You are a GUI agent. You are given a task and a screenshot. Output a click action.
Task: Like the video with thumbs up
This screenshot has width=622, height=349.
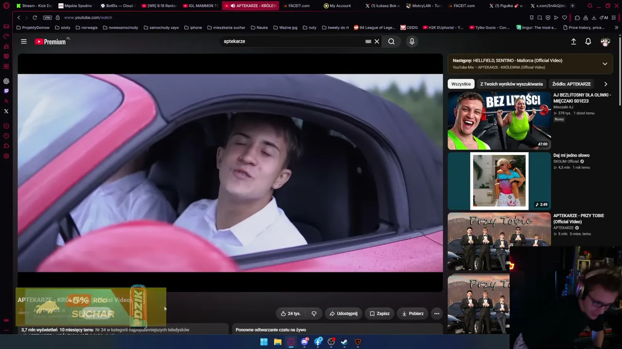pos(290,314)
